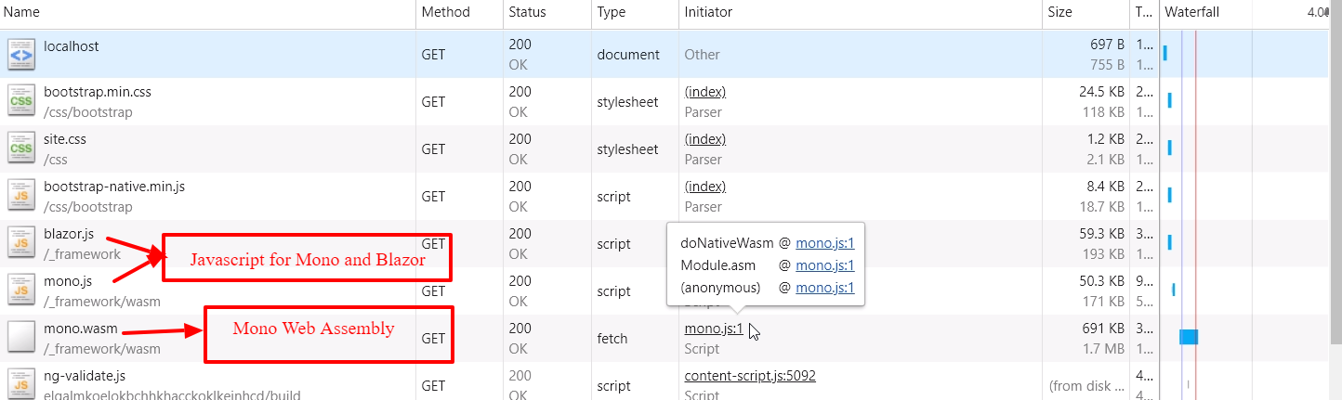
Task: Click the blazor.js script icon
Action: (21, 244)
